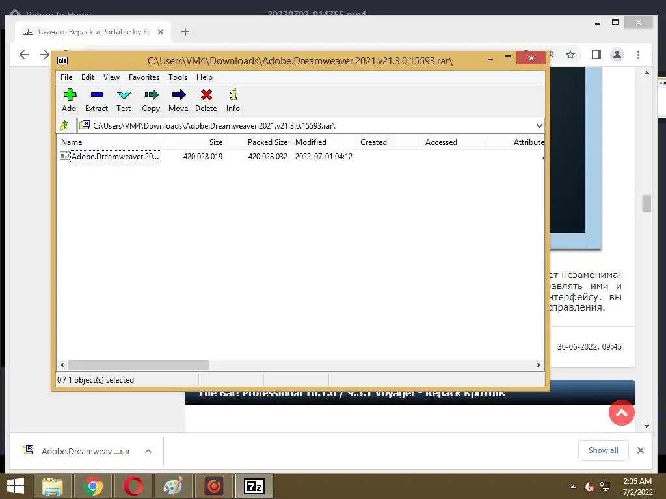The width and height of the screenshot is (666, 499).
Task: Go up one folder level icon
Action: click(64, 125)
